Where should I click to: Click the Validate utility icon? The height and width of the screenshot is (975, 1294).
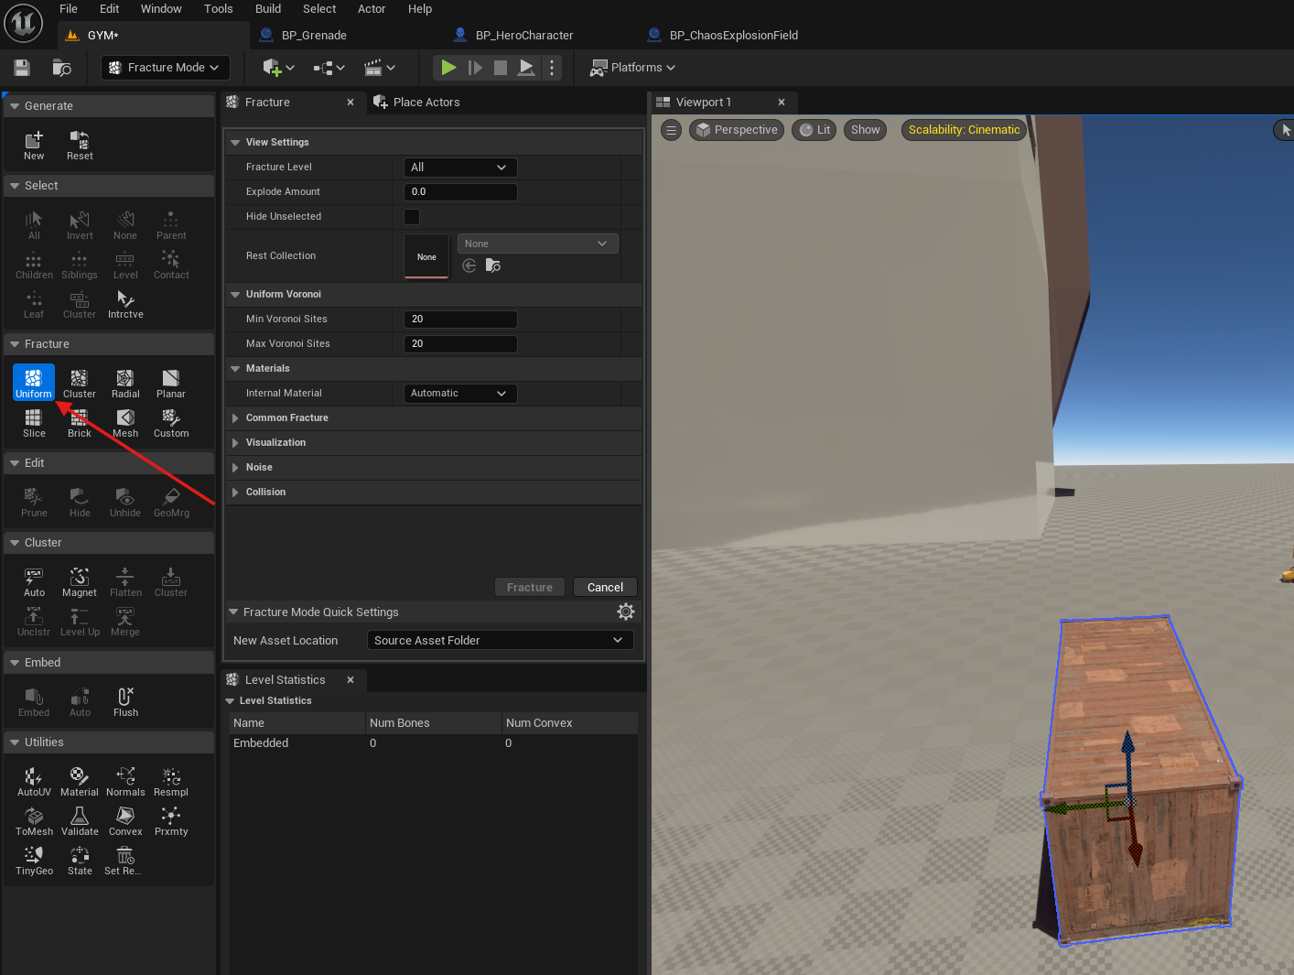[x=80, y=821]
